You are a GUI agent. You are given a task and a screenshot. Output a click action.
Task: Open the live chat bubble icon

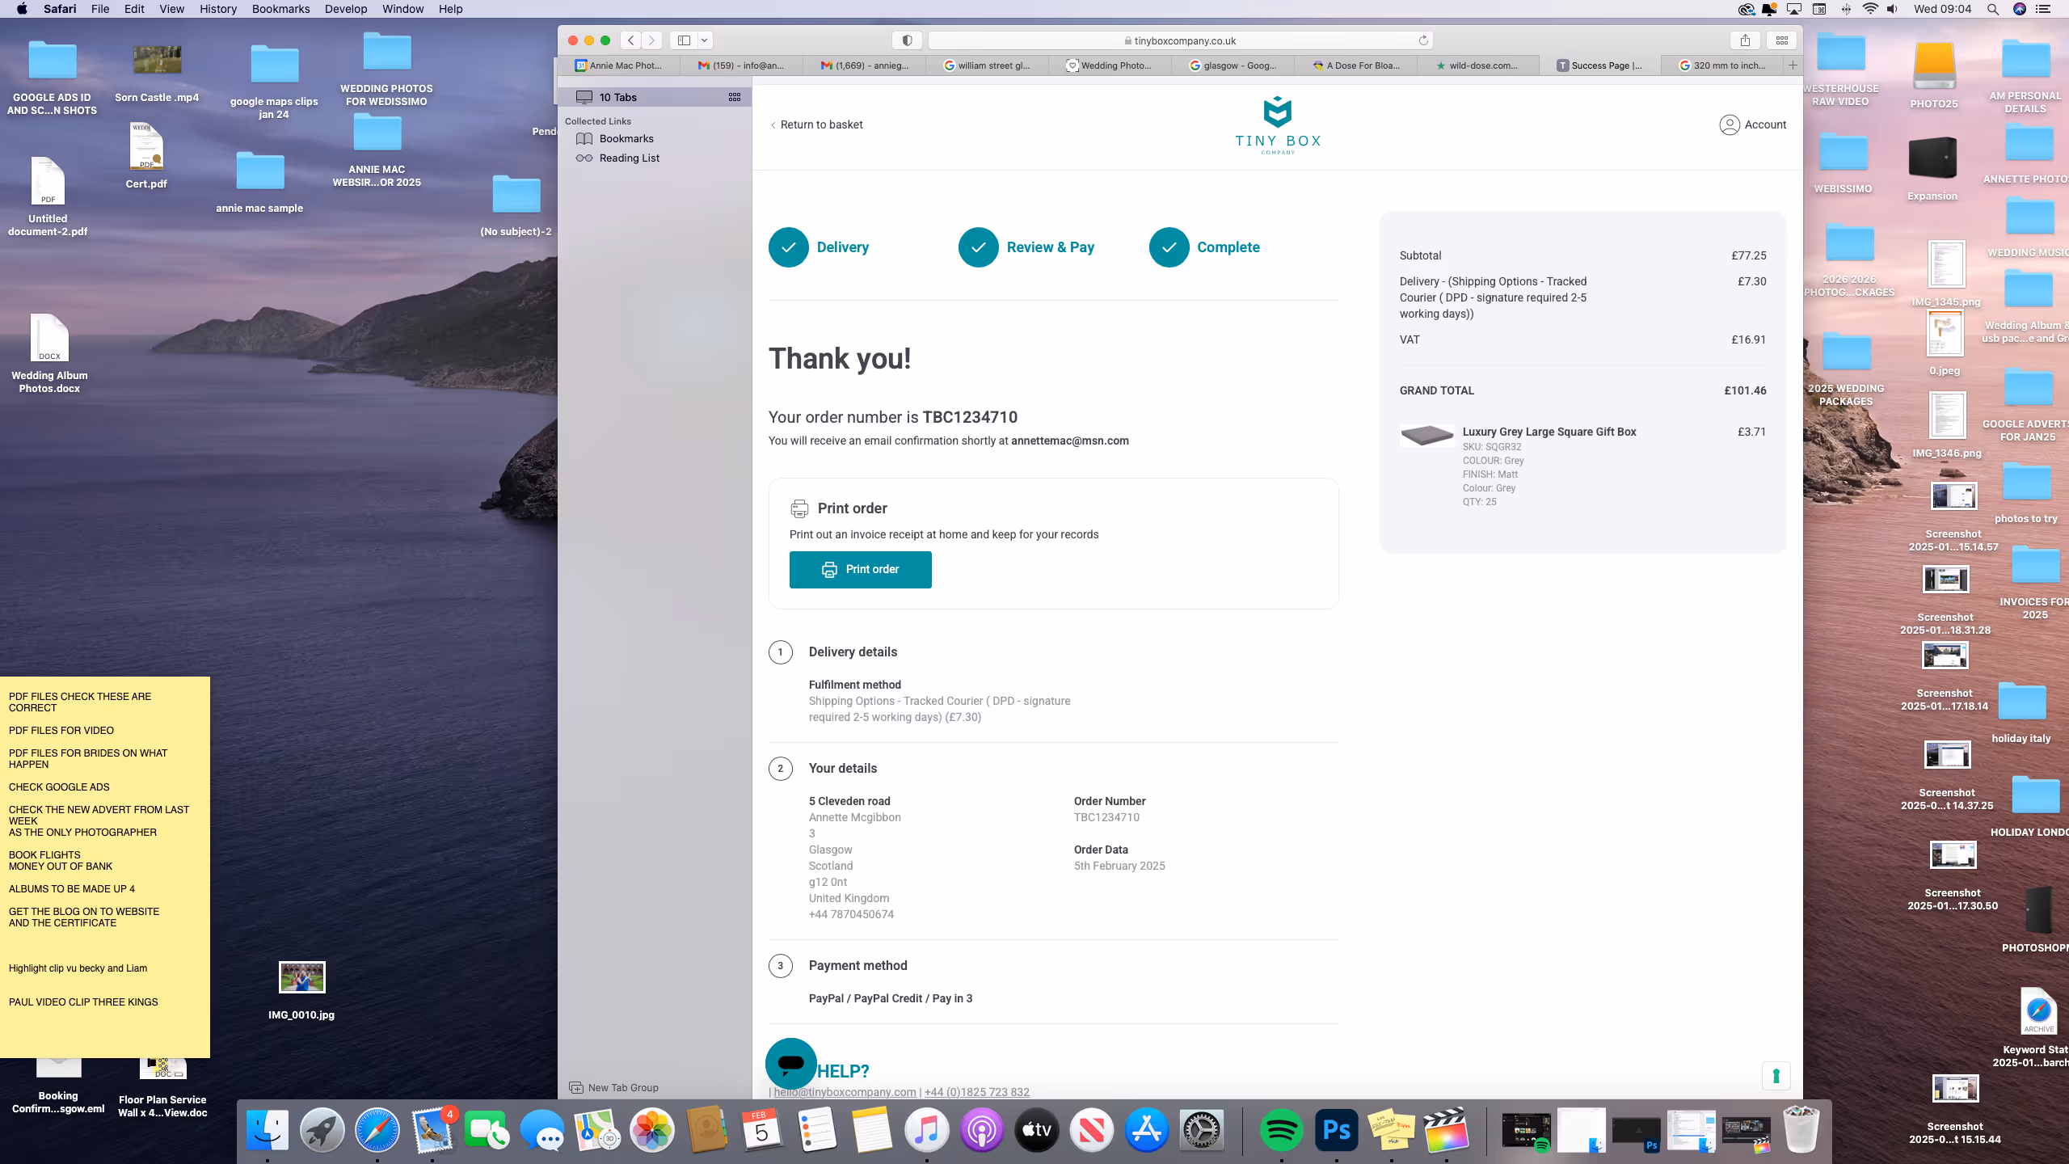790,1064
